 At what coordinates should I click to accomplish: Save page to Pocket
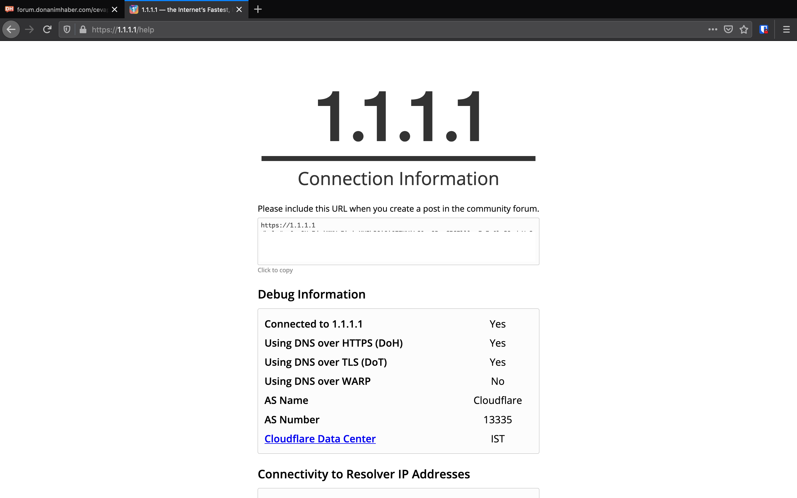[728, 30]
